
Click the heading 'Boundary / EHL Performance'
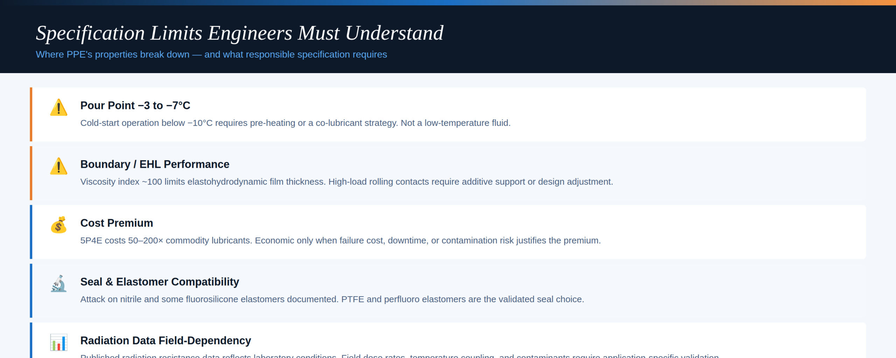click(x=155, y=164)
